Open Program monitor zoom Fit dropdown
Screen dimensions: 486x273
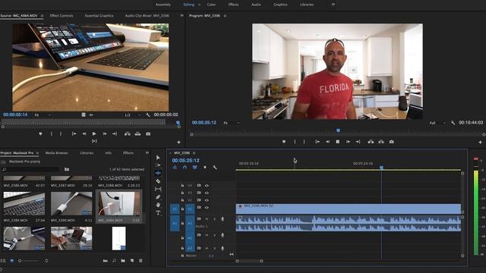(x=232, y=123)
